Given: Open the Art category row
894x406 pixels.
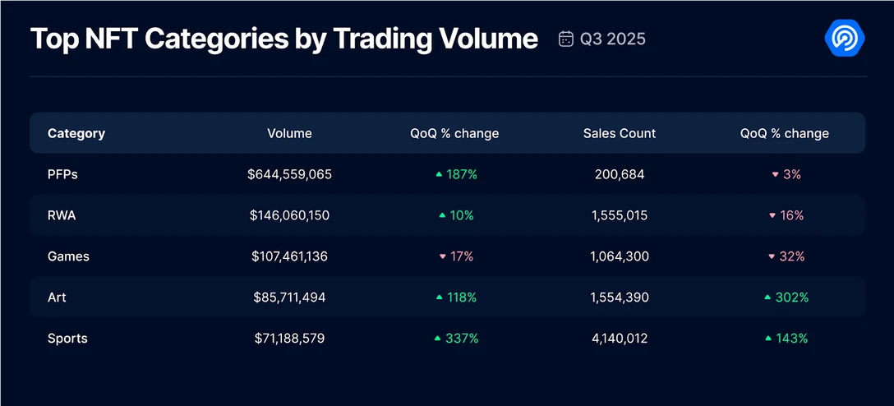Looking at the screenshot, I should tap(57, 298).
